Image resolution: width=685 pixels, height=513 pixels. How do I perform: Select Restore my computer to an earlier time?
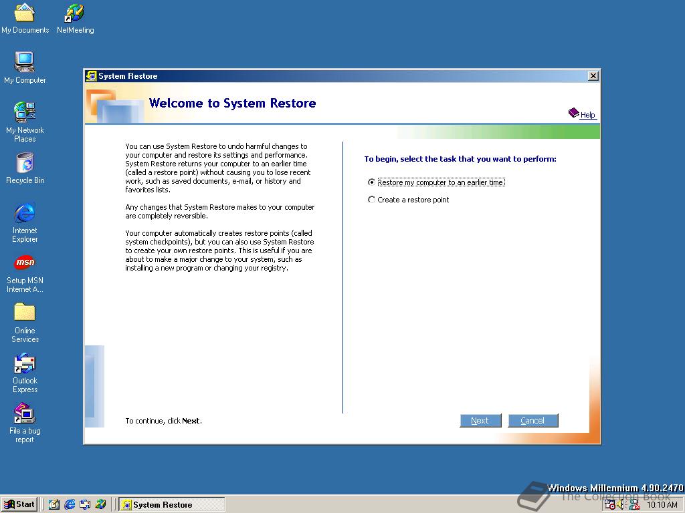point(436,182)
